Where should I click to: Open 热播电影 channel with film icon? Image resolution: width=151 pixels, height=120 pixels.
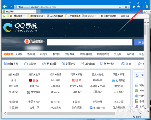pyautogui.click(x=49, y=64)
